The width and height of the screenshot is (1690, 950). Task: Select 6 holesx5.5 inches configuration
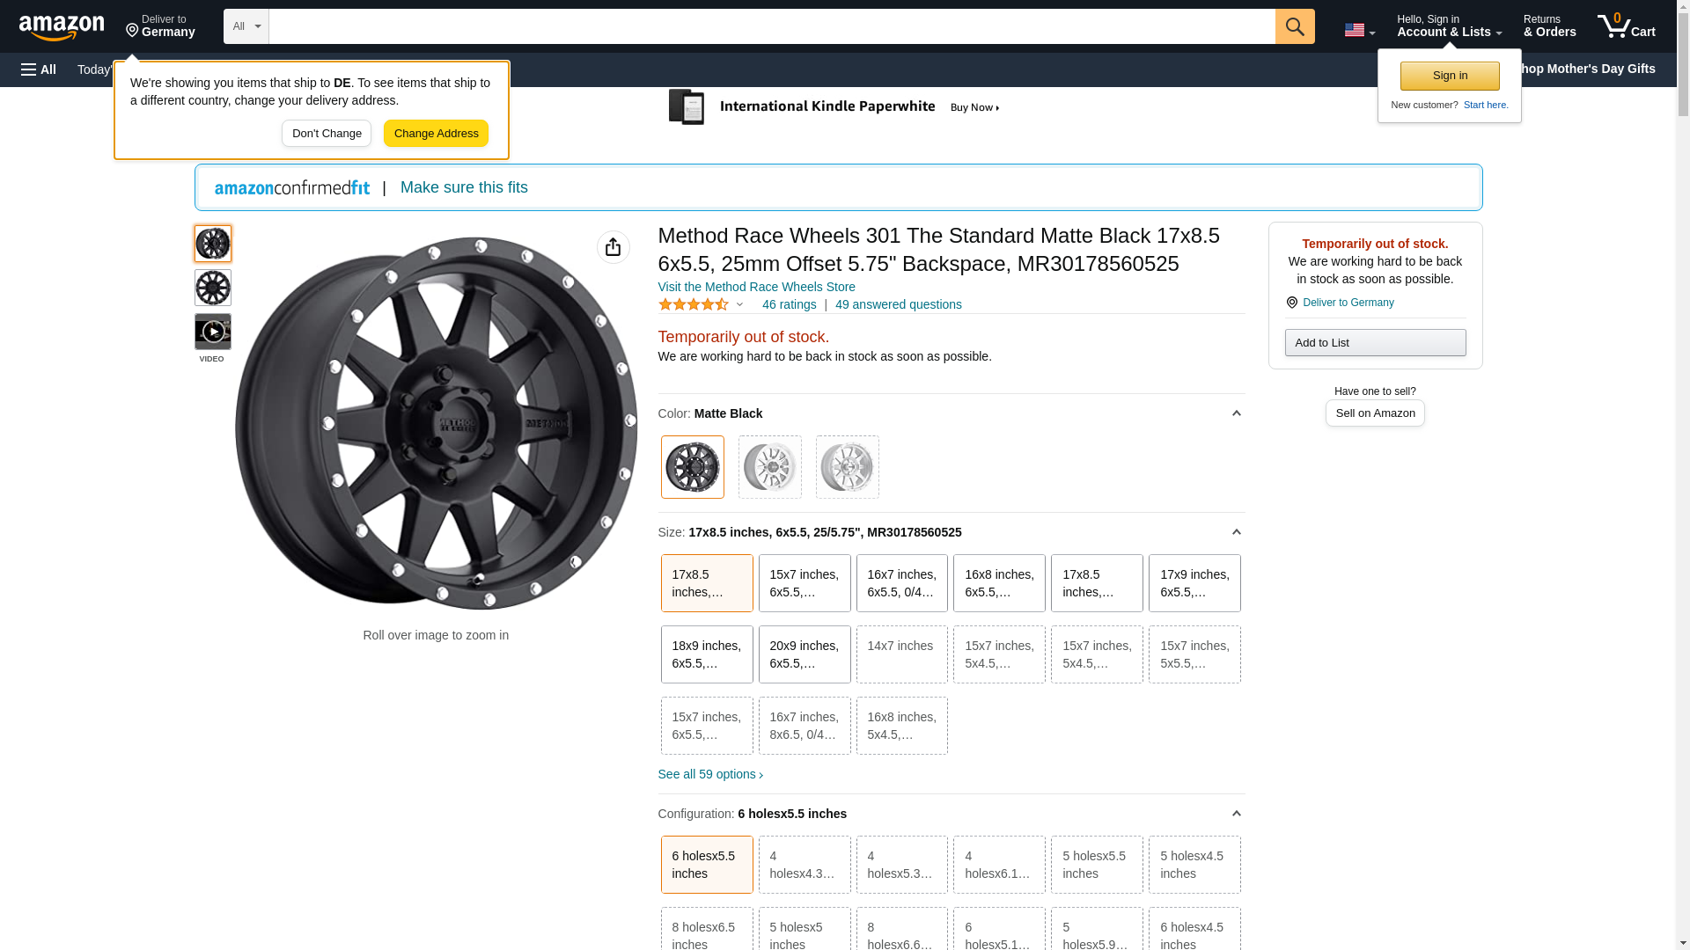[706, 865]
